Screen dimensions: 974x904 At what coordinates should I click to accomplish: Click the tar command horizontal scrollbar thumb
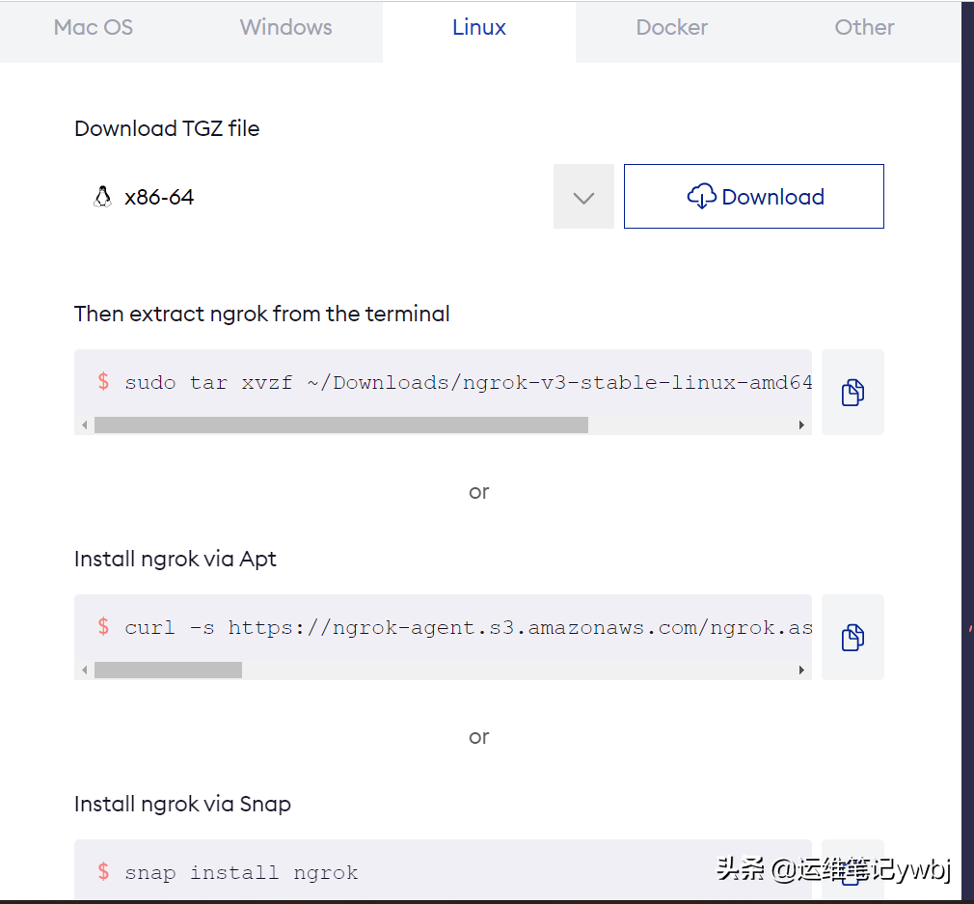340,425
